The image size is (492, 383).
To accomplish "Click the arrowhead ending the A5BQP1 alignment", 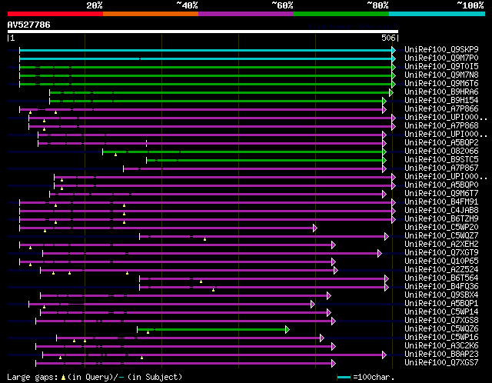I will pos(312,304).
